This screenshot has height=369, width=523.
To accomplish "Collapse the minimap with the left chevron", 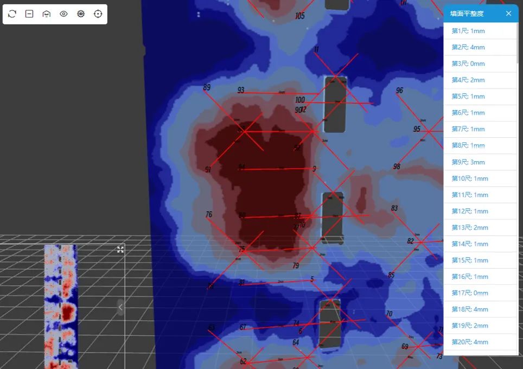I will pyautogui.click(x=120, y=307).
